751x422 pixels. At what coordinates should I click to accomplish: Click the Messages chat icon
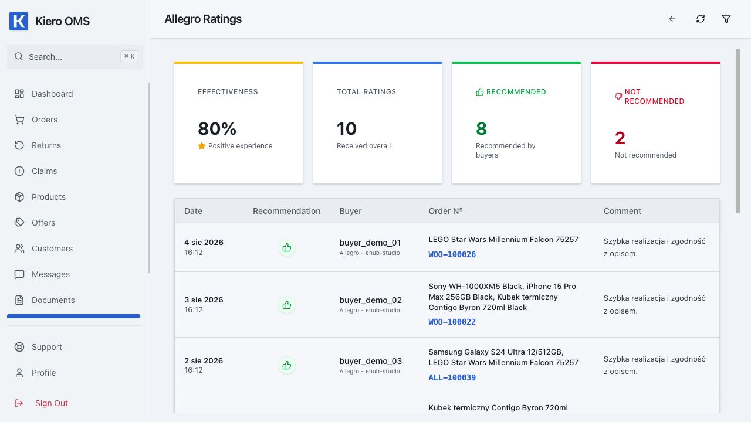(x=19, y=274)
